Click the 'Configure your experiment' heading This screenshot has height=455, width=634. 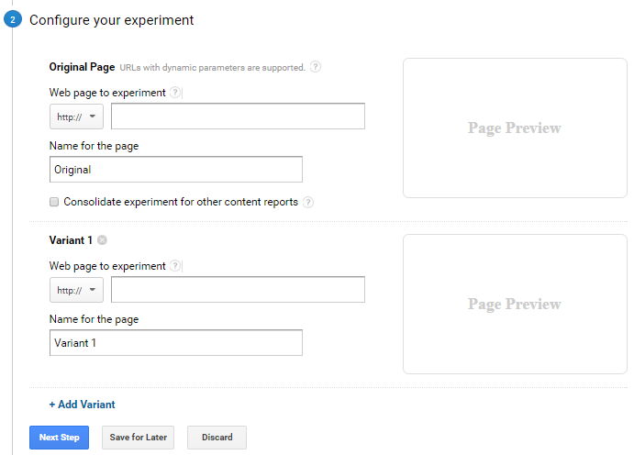(111, 20)
